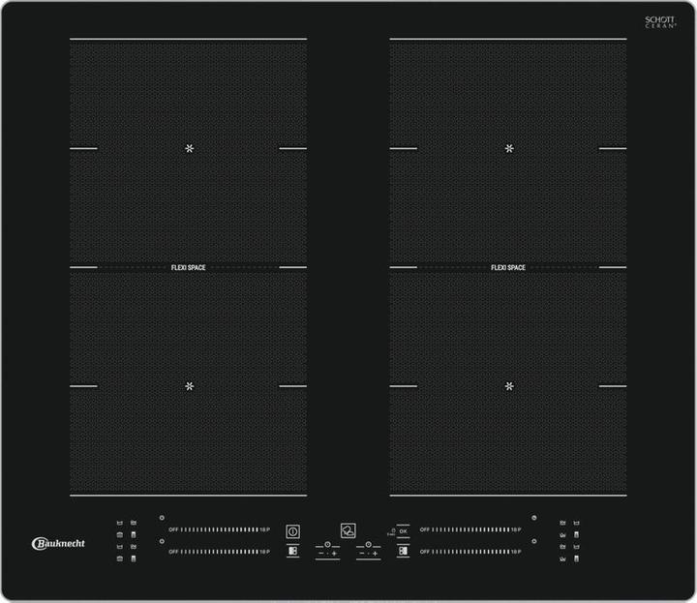
Task: Set upper right power slider level
Action: 470,529
